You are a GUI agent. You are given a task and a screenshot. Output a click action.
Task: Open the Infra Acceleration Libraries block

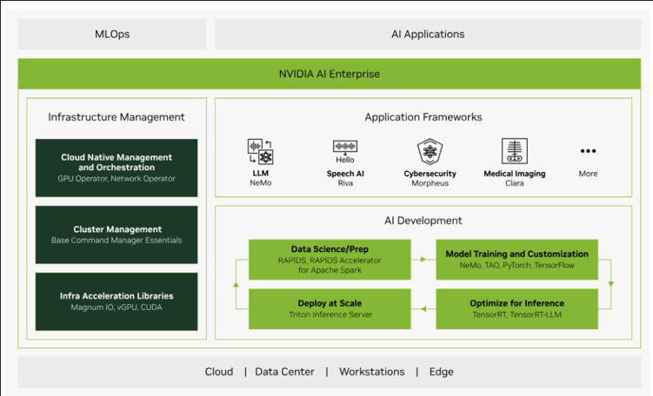coord(117,301)
